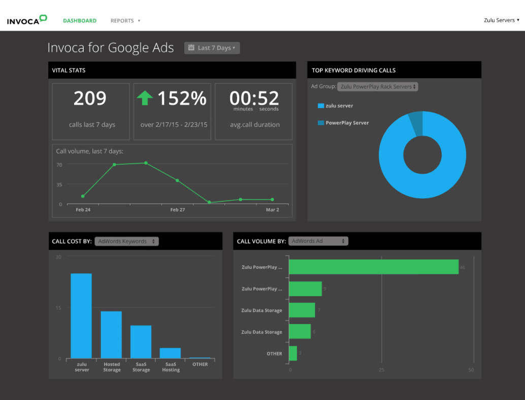Screen dimensions: 525x400
Task: Click the 'Call volume, last 7 days:' label
Action: coord(89,151)
